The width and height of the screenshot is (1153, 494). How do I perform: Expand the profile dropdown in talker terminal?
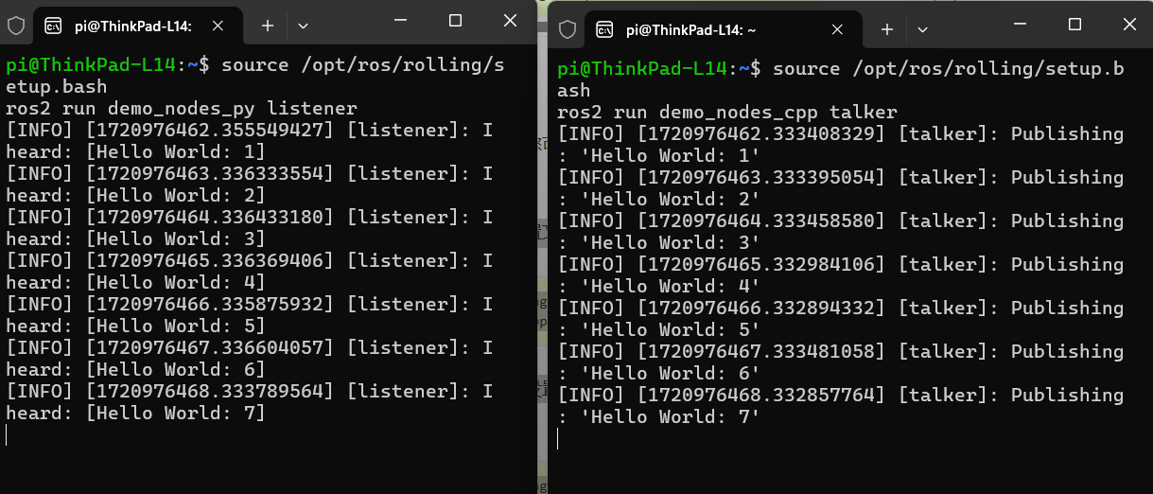coord(922,29)
